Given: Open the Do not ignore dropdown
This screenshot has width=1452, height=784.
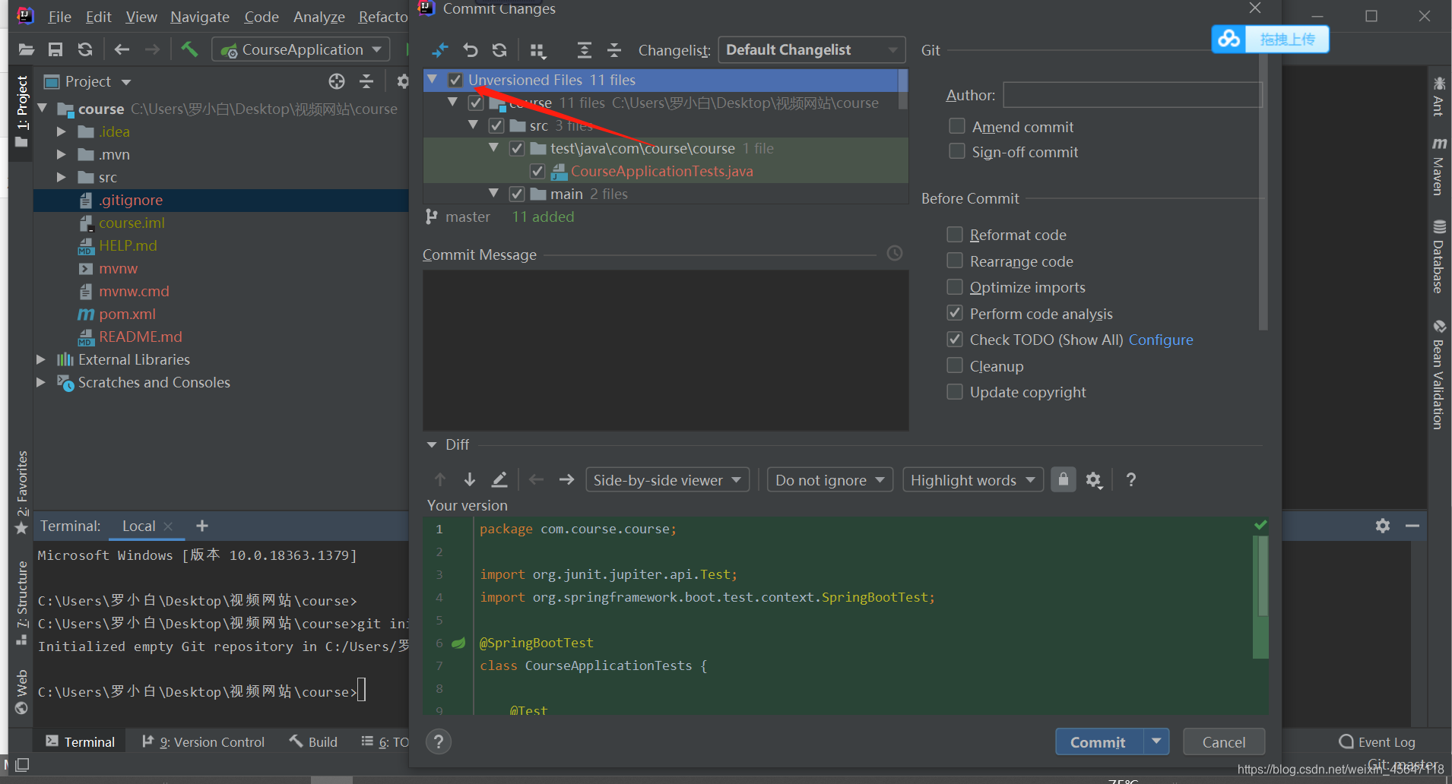Looking at the screenshot, I should point(830,479).
